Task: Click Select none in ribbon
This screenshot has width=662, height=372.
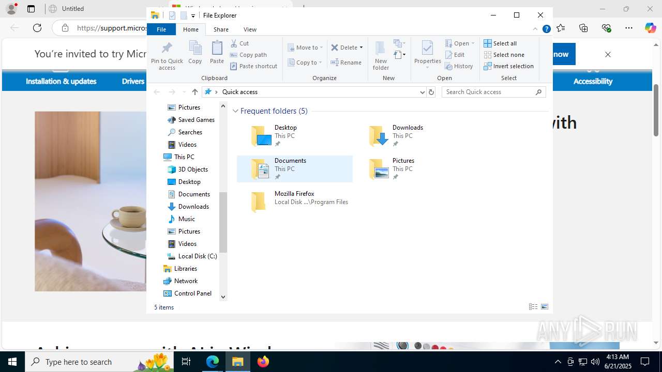Action: click(x=504, y=55)
